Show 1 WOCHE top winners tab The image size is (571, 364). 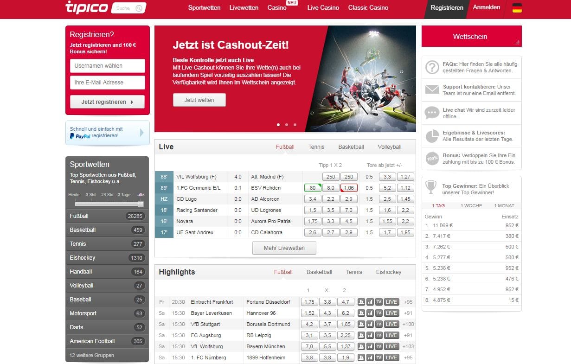[x=471, y=205]
